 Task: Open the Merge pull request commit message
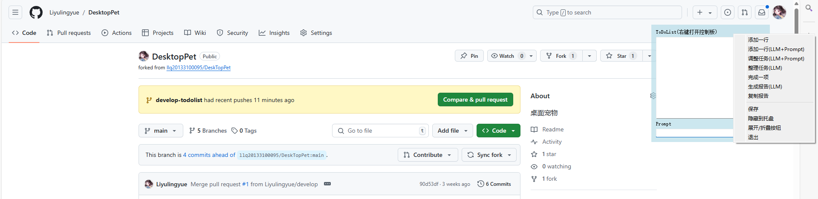[254, 184]
